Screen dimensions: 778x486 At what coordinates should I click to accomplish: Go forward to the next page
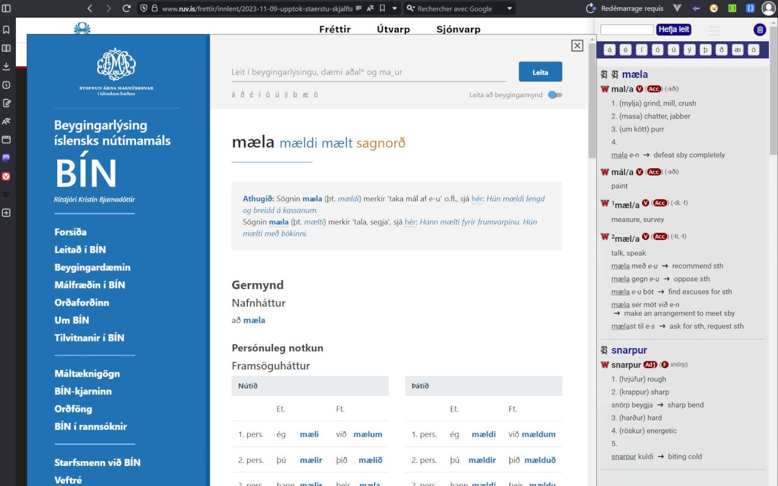click(x=108, y=9)
